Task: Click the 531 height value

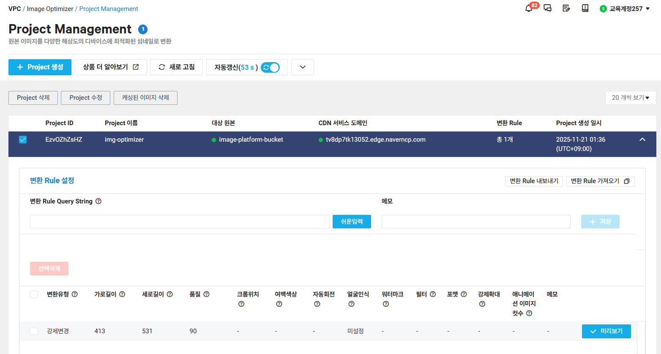Action: pyautogui.click(x=147, y=331)
